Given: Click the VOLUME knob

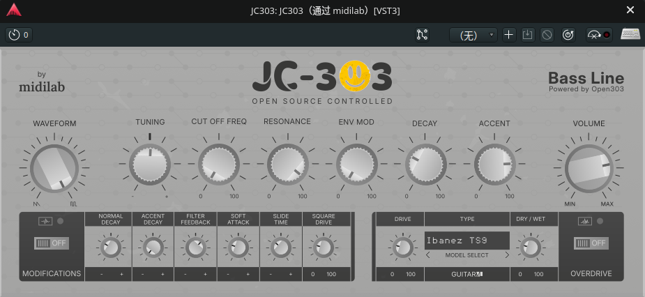Looking at the screenshot, I should [x=589, y=168].
